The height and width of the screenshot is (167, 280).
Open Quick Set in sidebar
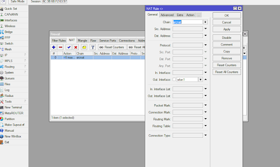[10, 9]
